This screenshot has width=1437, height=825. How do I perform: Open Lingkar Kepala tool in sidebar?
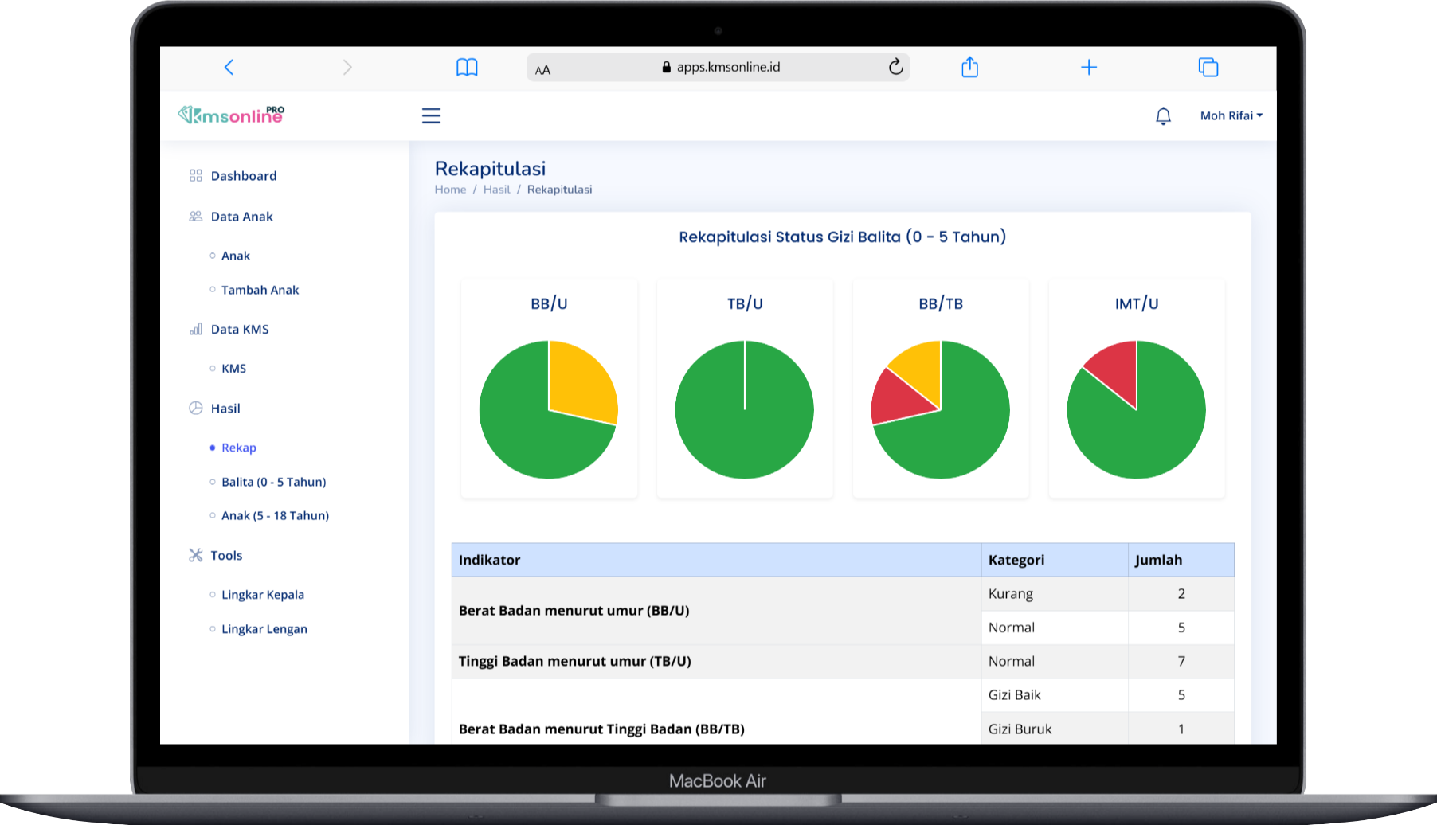(x=262, y=595)
